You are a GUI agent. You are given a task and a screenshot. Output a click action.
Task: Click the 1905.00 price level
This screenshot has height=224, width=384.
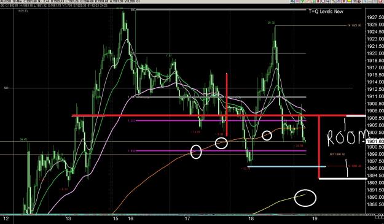[x=375, y=125]
